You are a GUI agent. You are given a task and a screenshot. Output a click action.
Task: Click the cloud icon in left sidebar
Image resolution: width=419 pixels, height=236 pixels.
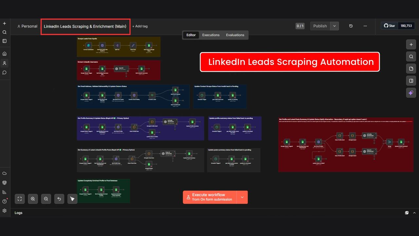(5, 173)
